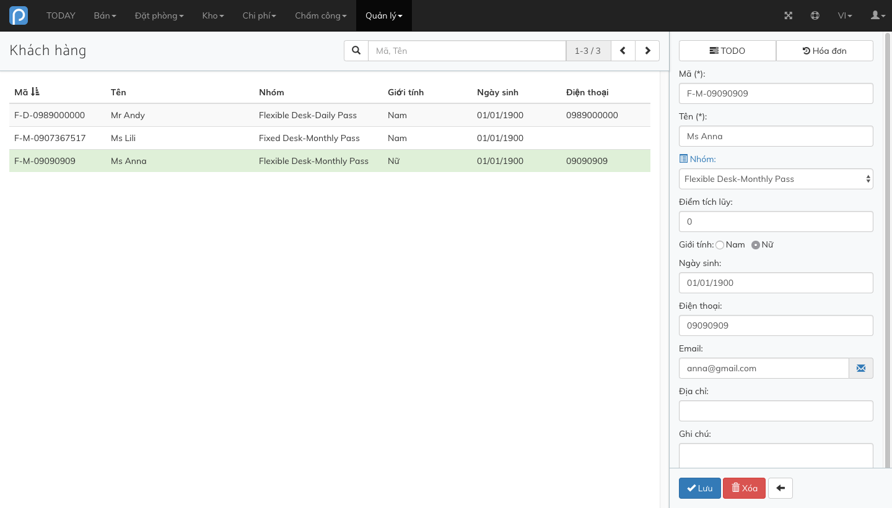This screenshot has height=508, width=892.
Task: Click the Điện thoại phone field
Action: [x=776, y=325]
